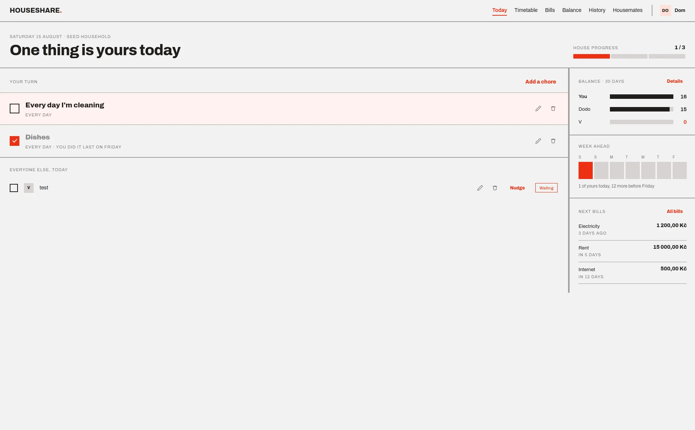Edit the Dishes chore
695x430 pixels.
click(x=538, y=141)
